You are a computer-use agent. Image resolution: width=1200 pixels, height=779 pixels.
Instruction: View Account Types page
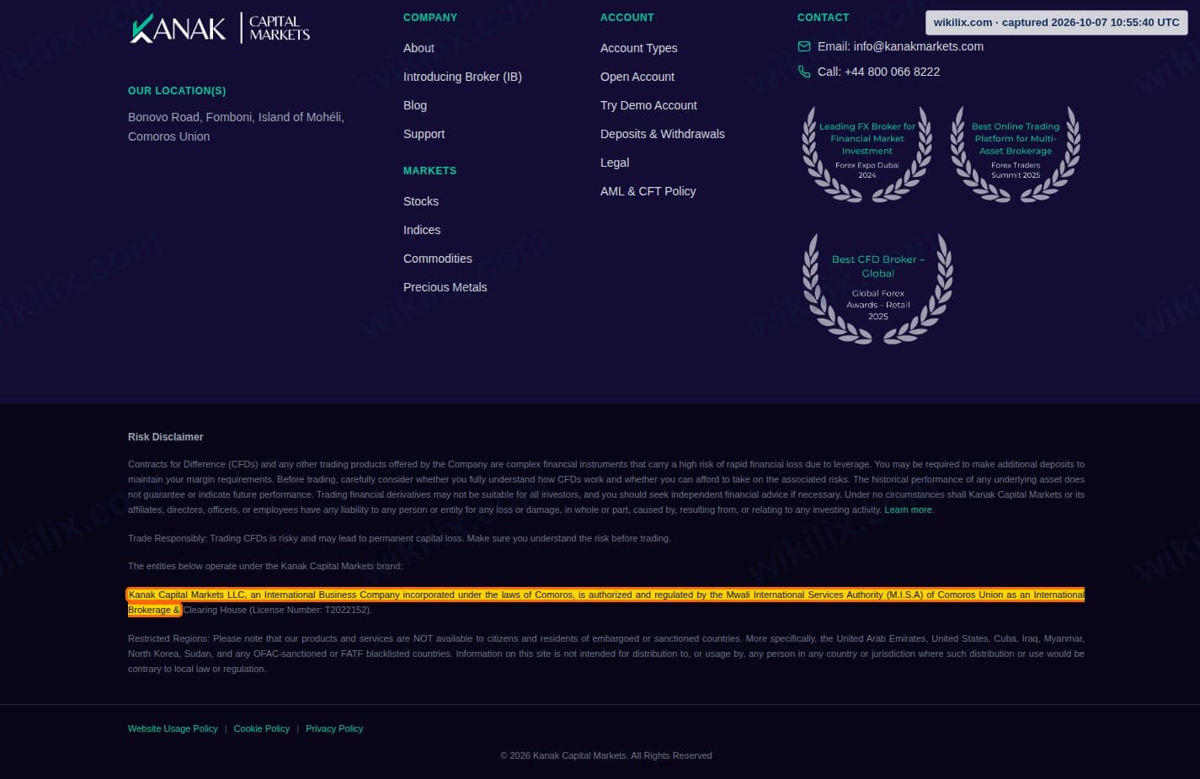click(x=638, y=48)
